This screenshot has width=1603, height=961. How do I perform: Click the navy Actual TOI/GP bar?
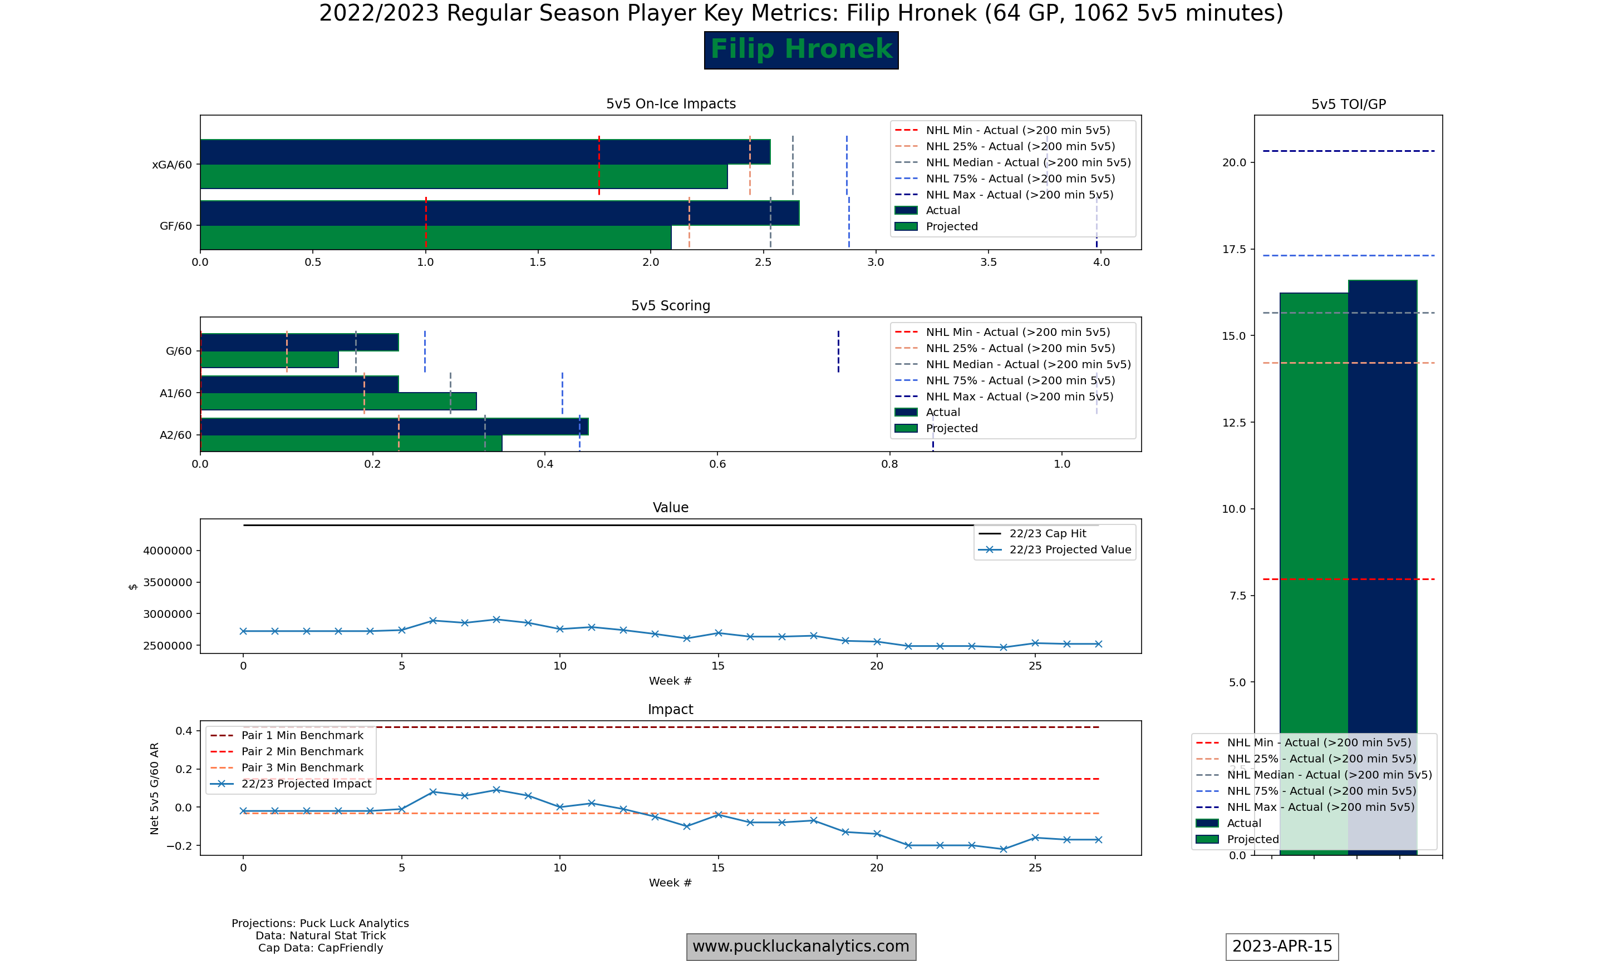1383,567
